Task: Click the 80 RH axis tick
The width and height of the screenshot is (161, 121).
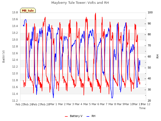Action: click(149, 35)
